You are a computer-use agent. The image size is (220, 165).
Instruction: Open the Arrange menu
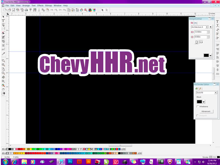26,5
